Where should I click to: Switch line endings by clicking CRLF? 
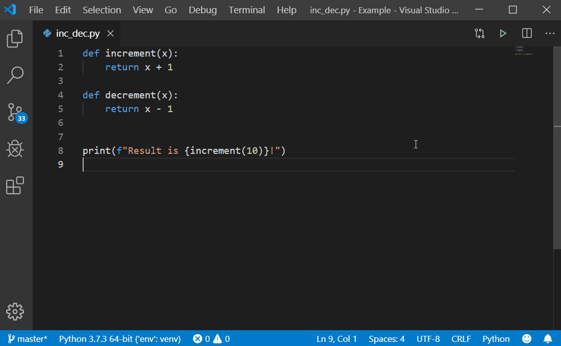[461, 338]
